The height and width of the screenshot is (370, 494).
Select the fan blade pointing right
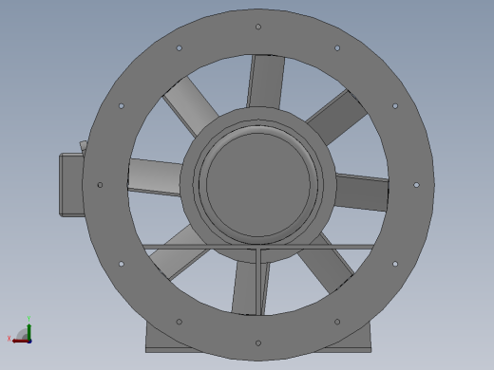[x=362, y=193]
